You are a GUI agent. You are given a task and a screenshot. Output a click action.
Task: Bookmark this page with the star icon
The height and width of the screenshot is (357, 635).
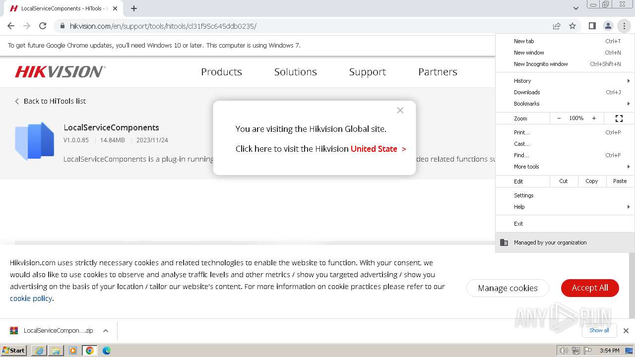coord(572,26)
